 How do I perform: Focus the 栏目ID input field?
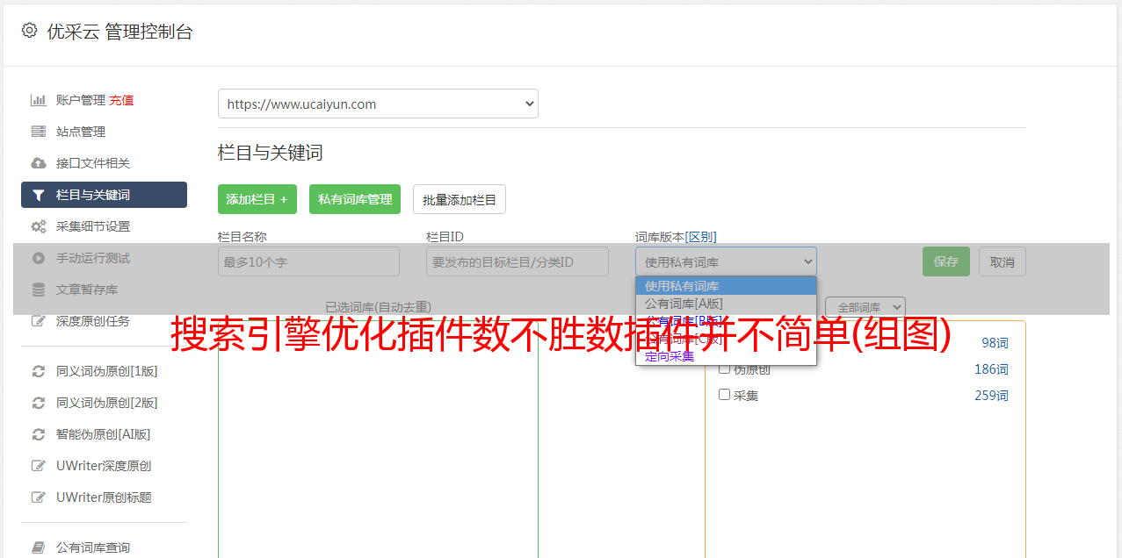click(518, 261)
